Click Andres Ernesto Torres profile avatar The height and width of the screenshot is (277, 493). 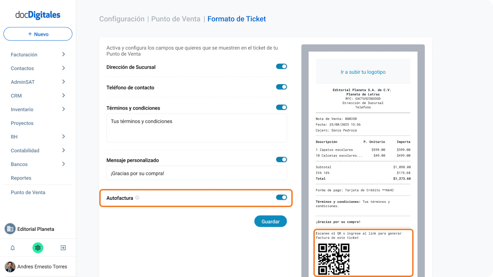pos(10,267)
